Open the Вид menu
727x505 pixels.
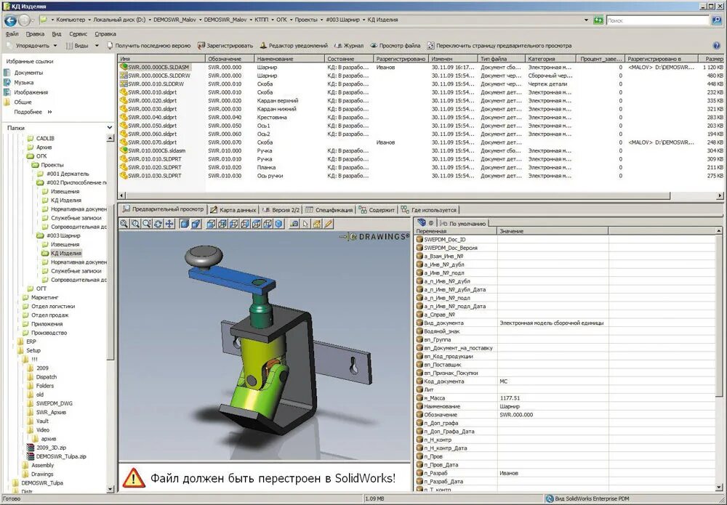pyautogui.click(x=57, y=34)
